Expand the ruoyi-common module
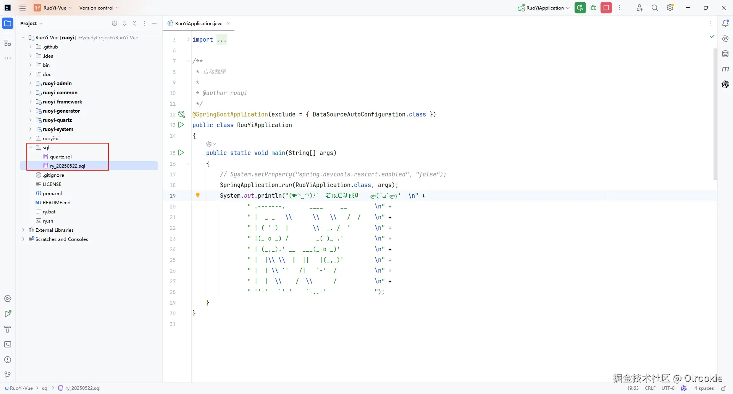 tap(31, 92)
